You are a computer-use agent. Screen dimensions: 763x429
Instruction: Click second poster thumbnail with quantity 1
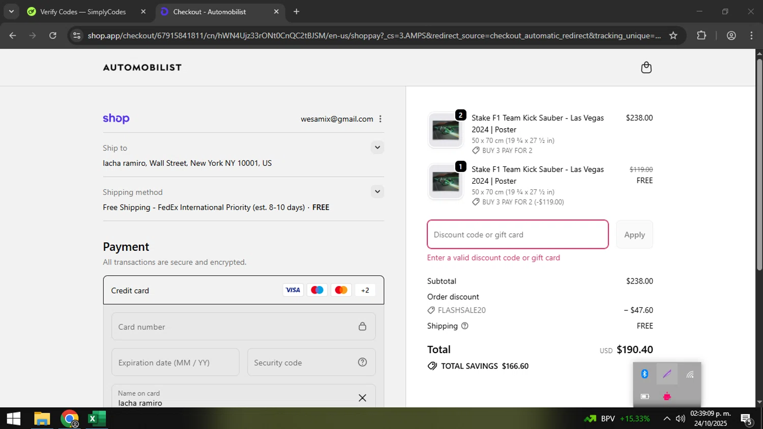pos(446,182)
